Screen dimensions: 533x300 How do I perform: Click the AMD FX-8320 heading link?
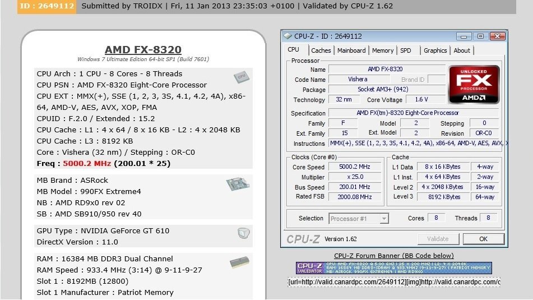click(143, 50)
